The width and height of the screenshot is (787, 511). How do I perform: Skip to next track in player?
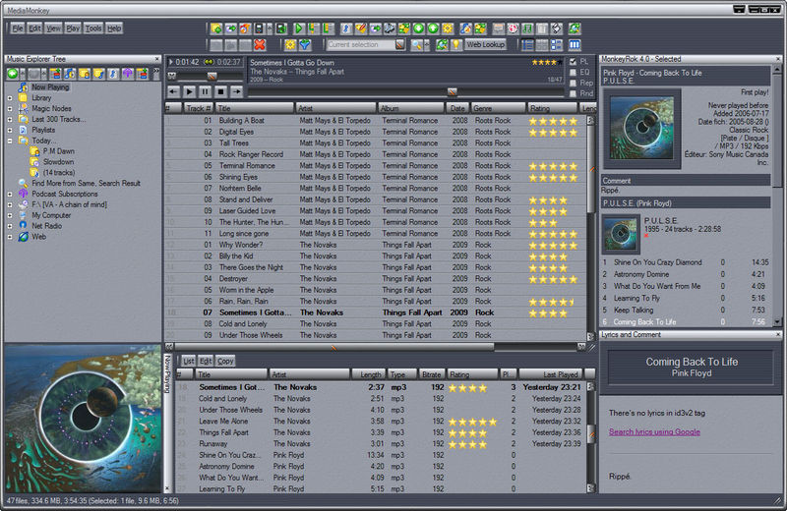coord(236,91)
